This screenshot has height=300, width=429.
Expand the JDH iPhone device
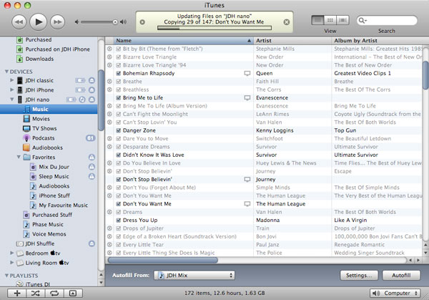click(11, 90)
